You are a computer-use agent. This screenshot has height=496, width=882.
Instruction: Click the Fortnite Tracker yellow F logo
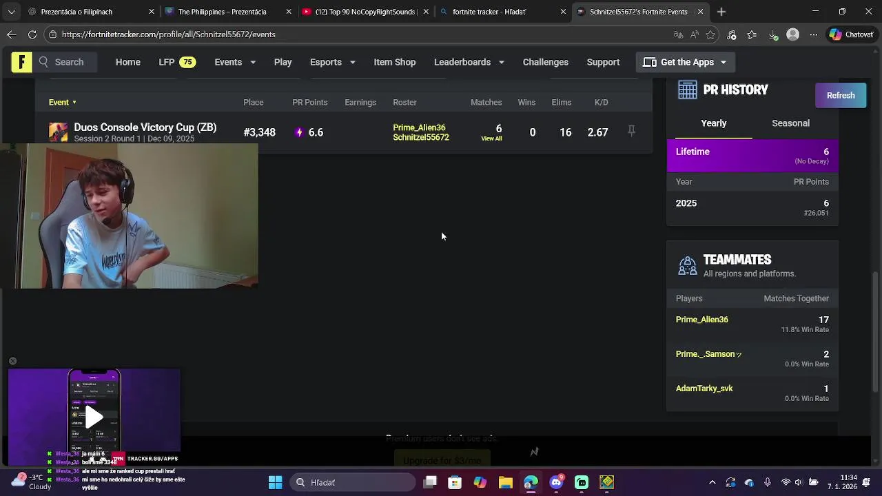pos(21,62)
